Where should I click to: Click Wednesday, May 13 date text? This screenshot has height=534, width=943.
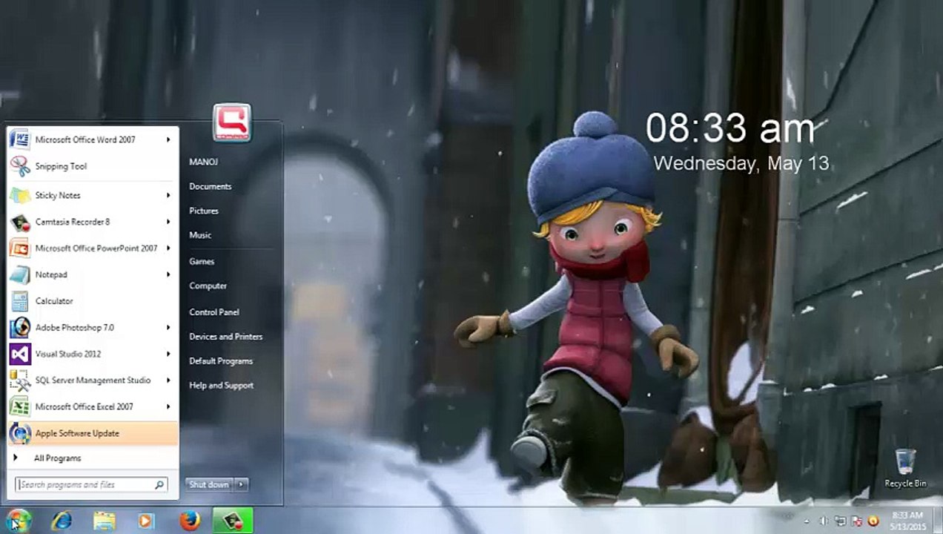pos(741,164)
